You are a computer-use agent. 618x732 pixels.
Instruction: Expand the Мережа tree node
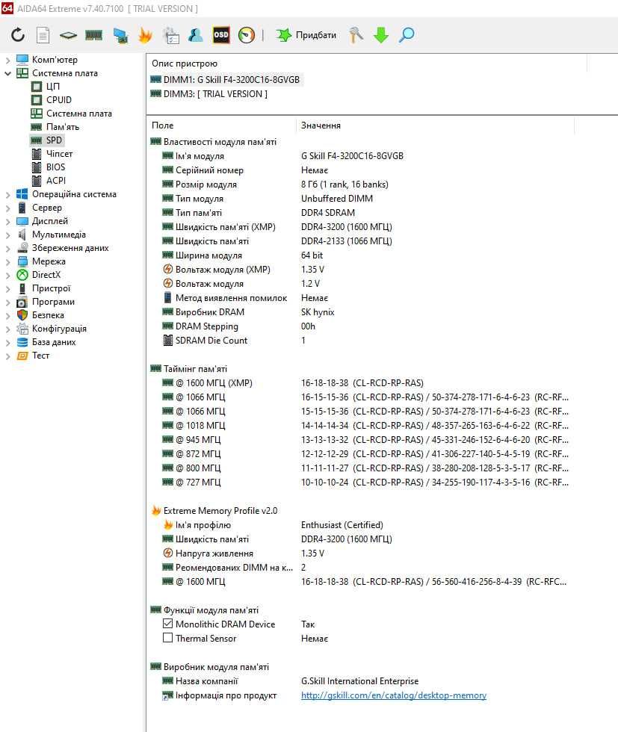[7, 261]
